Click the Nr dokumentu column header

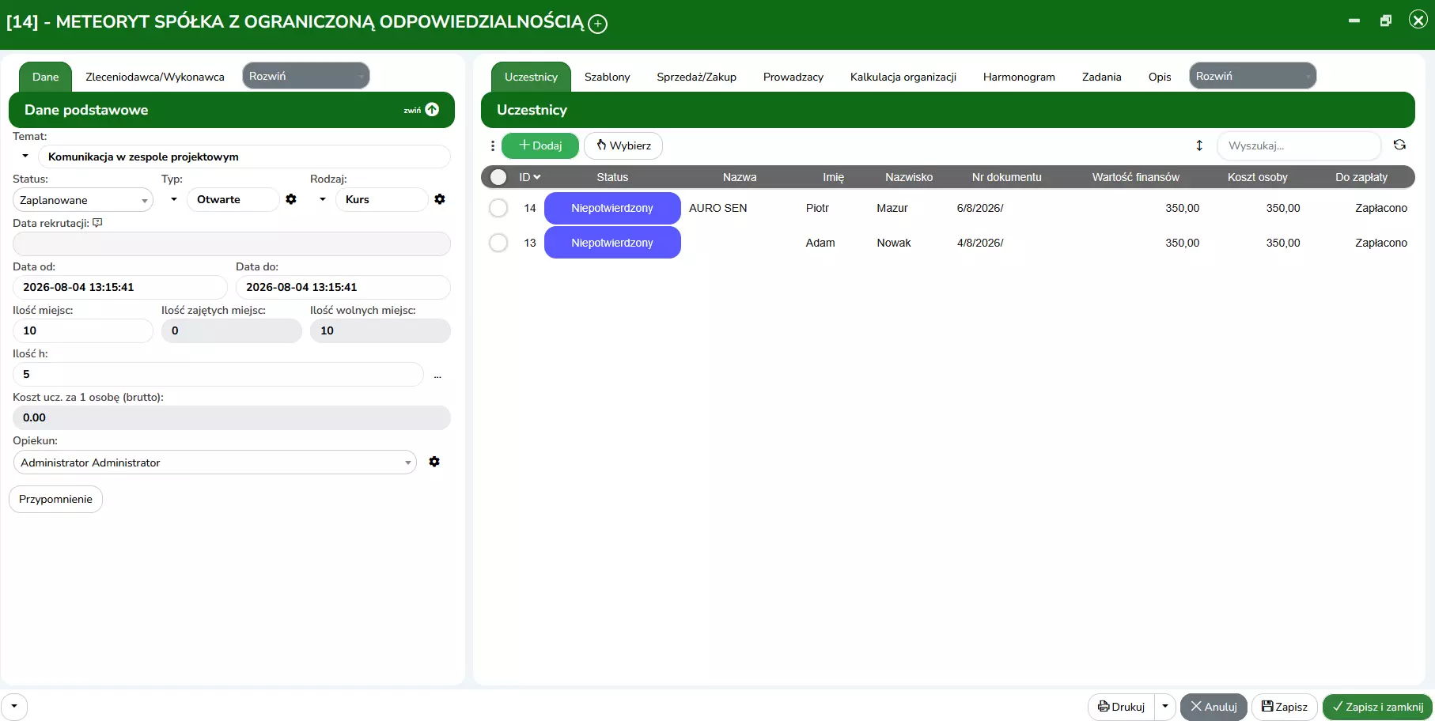coord(1006,177)
